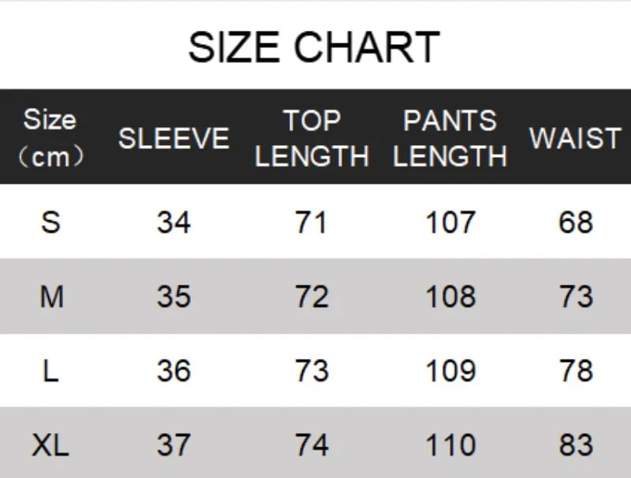
Task: Click pants length value 110 for XL
Action: click(450, 445)
